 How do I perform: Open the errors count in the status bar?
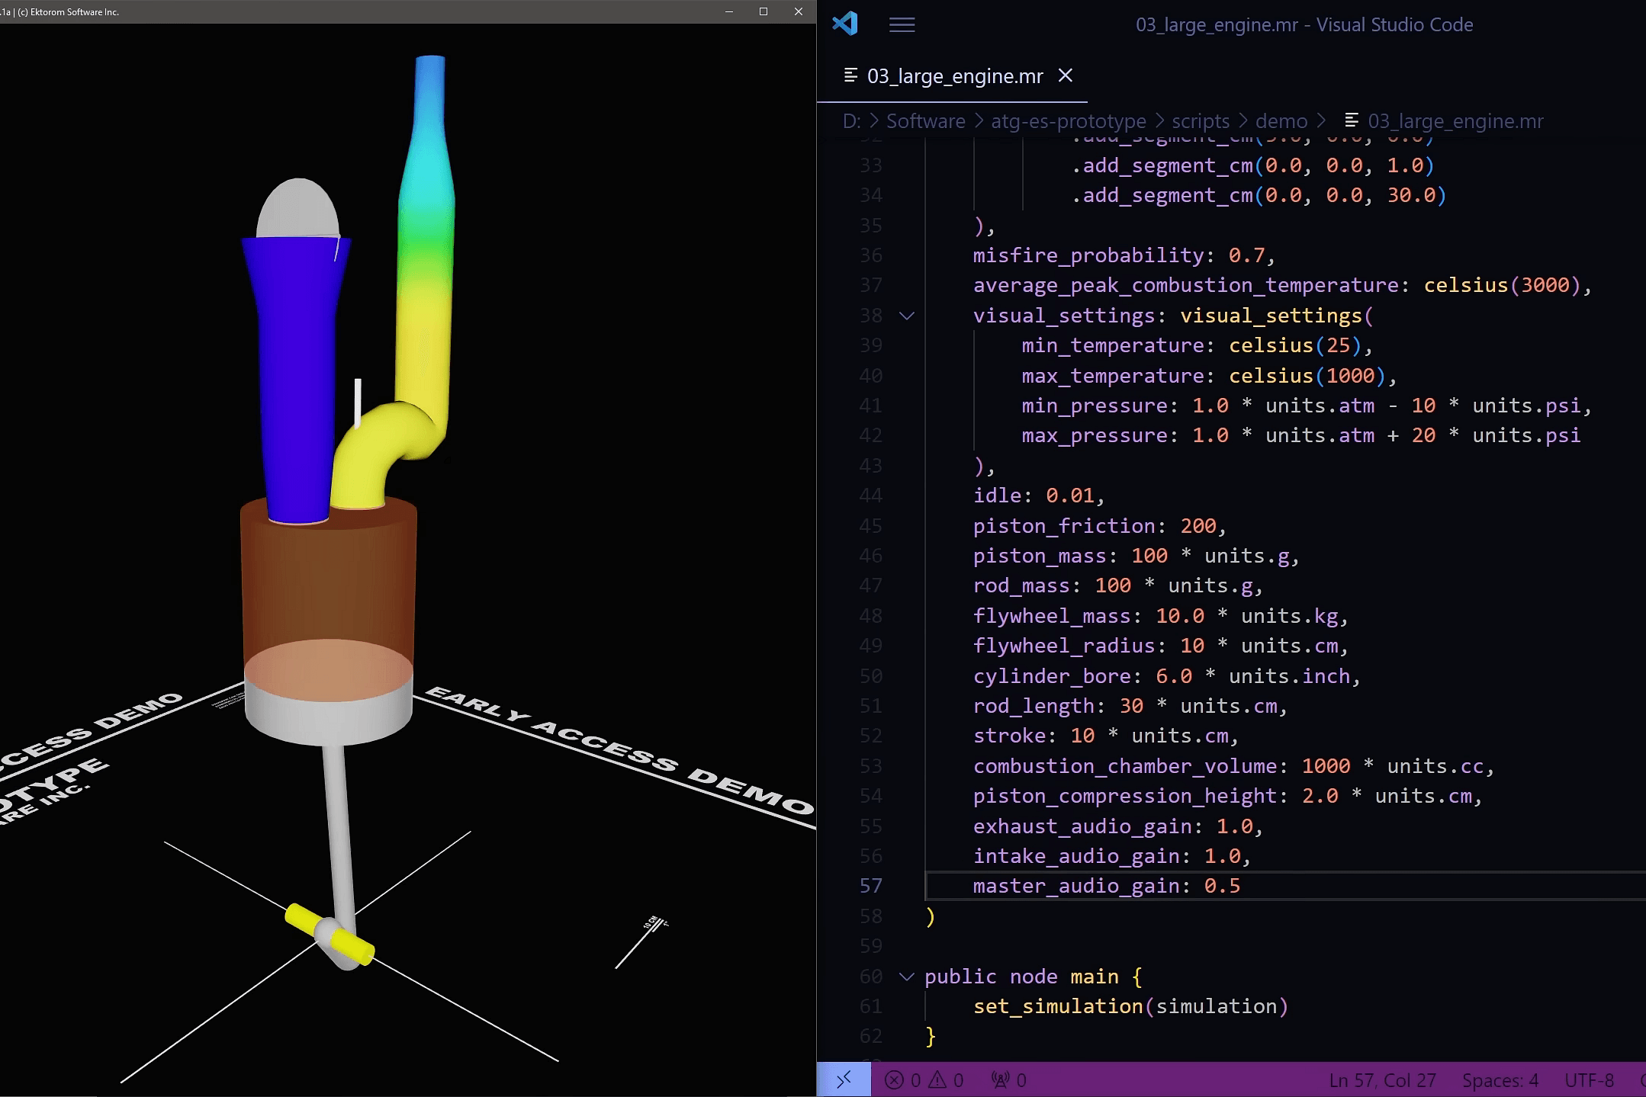[x=903, y=1080]
